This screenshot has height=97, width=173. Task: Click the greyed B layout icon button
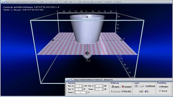click(x=142, y=86)
